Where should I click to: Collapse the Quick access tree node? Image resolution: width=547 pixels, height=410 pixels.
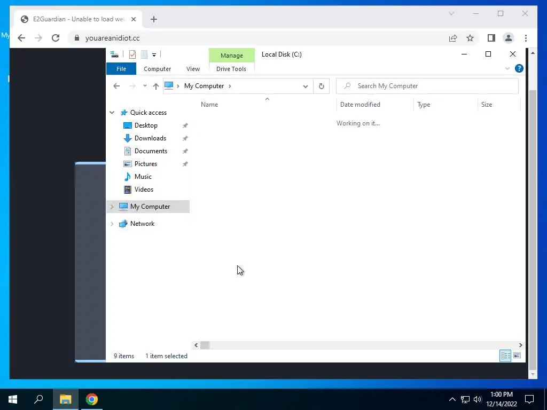[112, 113]
